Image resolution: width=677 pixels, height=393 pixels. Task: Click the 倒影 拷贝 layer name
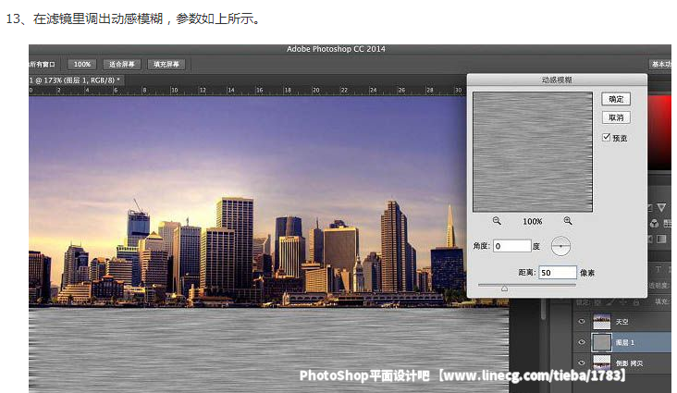click(629, 363)
